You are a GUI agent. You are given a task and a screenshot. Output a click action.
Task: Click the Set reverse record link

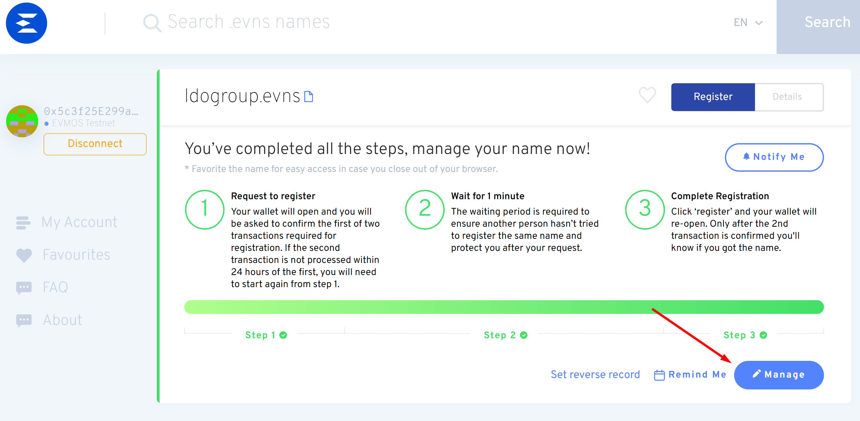click(x=595, y=375)
